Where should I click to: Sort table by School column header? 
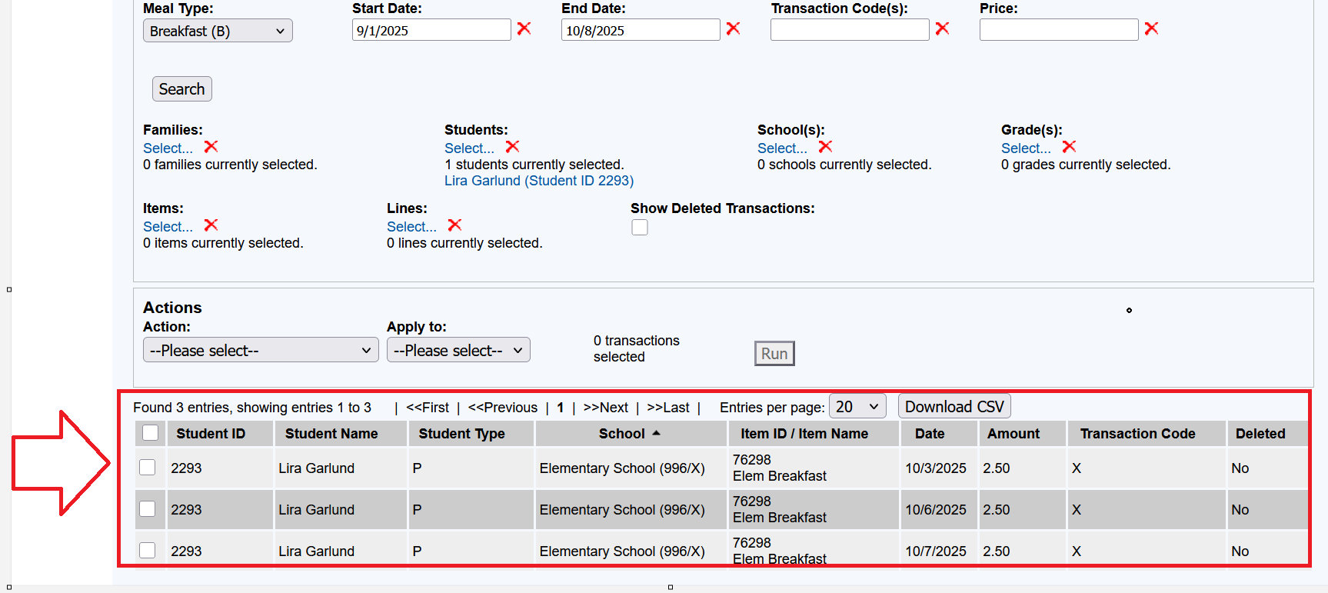(622, 434)
